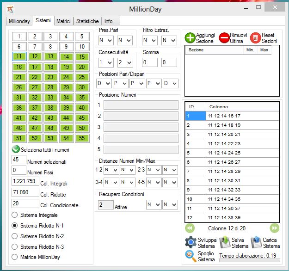This screenshot has height=271, width=289.
Task: Click Posizione Numeri field 1
Action: [x=141, y=105]
